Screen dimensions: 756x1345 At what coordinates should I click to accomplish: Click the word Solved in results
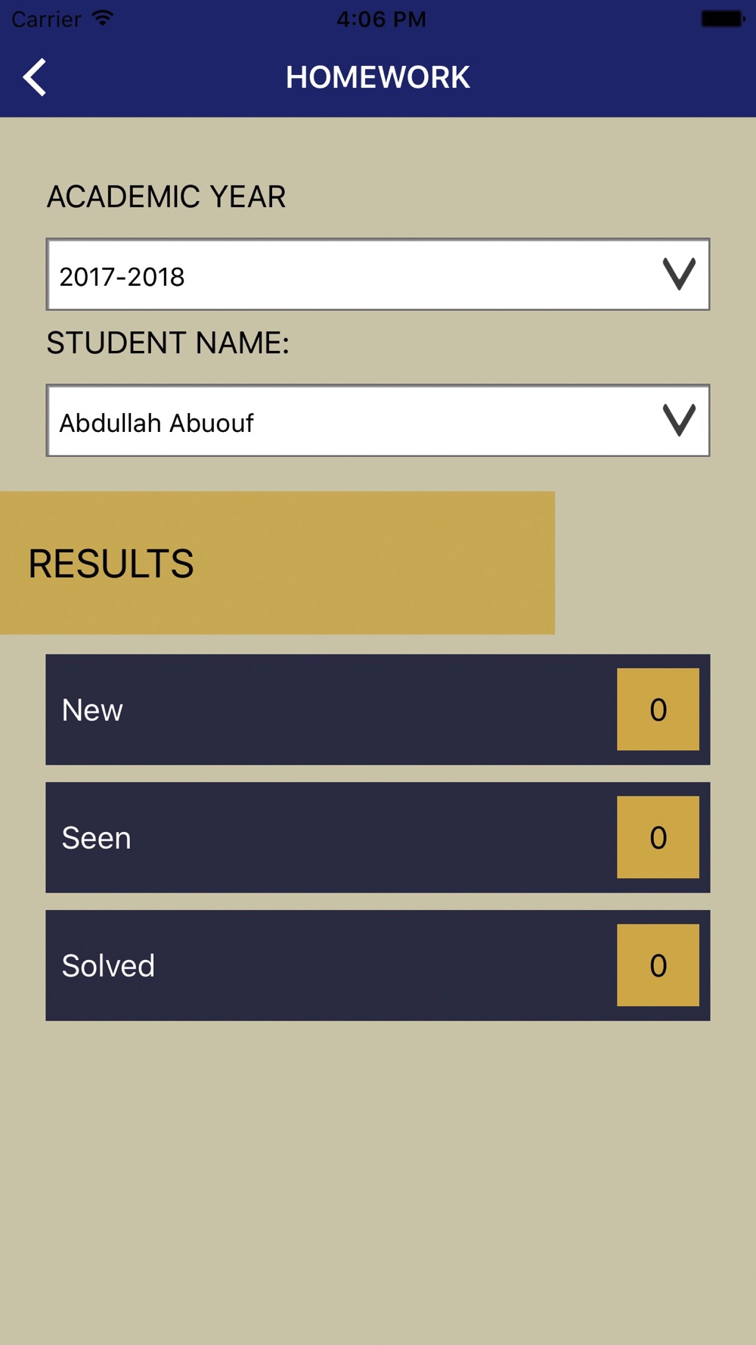(108, 965)
